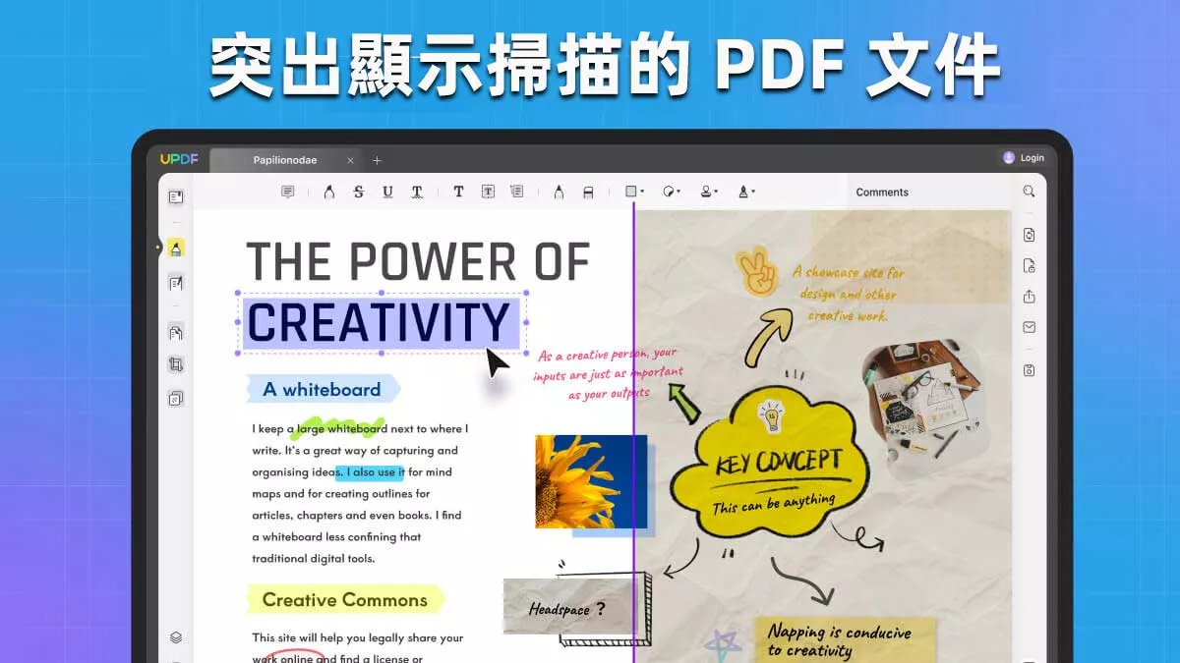Select the Eraser tool
This screenshot has height=663, width=1180.
pyautogui.click(x=588, y=193)
